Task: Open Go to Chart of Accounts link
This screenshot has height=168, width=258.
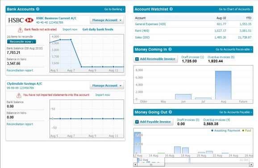Action: coord(235,9)
